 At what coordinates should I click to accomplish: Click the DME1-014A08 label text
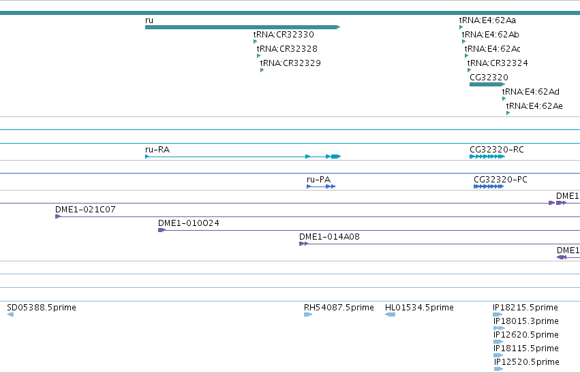coord(330,237)
